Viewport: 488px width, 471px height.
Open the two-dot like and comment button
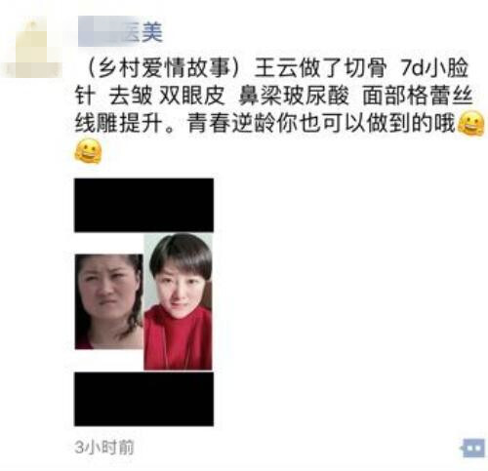pos(473,449)
